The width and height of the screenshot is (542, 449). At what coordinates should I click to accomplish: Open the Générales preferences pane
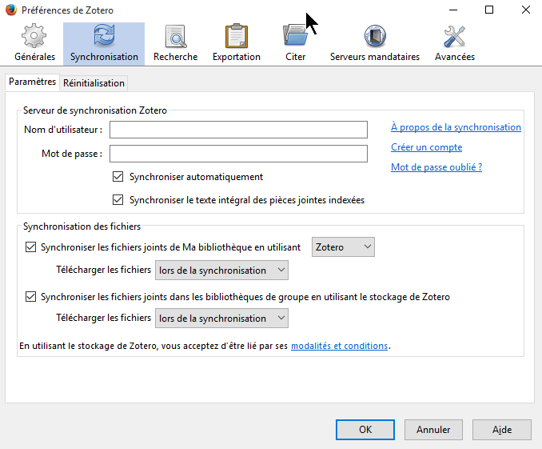click(34, 43)
